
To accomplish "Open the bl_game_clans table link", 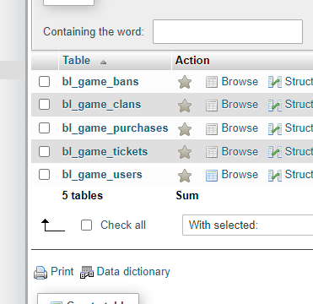I will [101, 105].
